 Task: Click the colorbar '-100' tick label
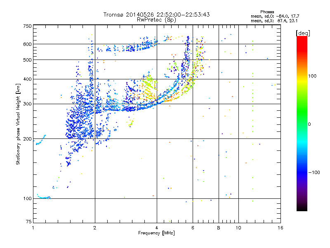pyautogui.click(x=314, y=172)
